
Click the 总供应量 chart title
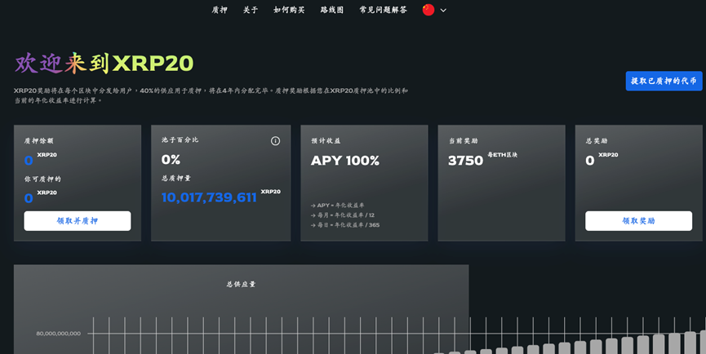tap(241, 284)
